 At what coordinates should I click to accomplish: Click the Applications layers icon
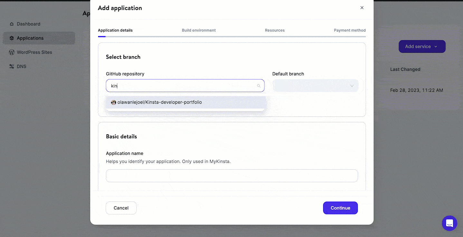(x=12, y=38)
